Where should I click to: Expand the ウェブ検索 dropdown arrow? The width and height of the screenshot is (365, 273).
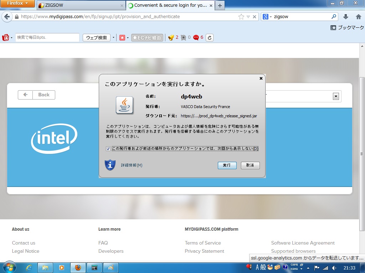coord(113,38)
